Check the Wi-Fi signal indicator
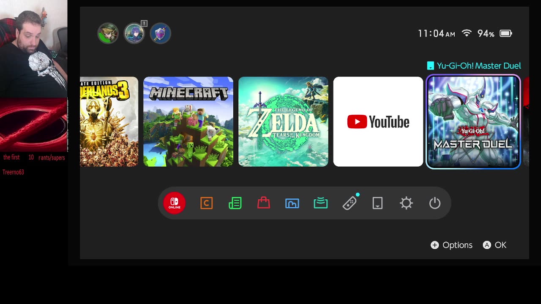The width and height of the screenshot is (541, 304). click(467, 33)
